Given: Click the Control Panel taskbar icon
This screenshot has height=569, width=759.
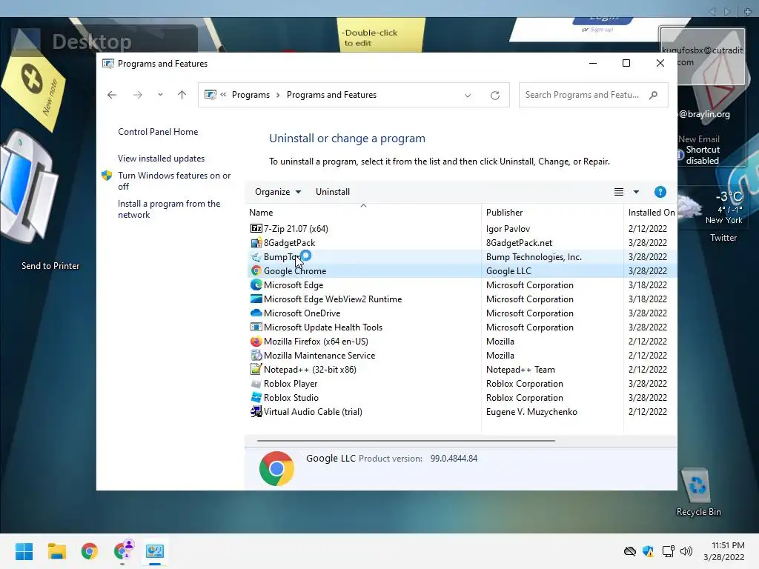Looking at the screenshot, I should (155, 550).
